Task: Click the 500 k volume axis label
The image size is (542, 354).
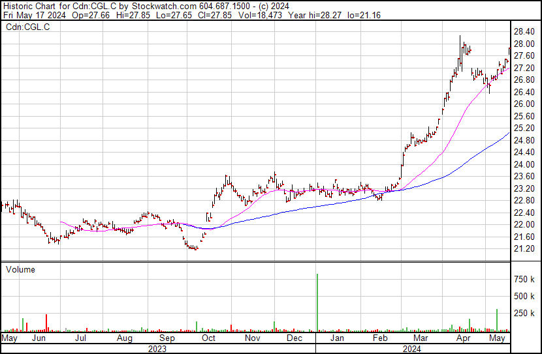Action: coord(524,297)
